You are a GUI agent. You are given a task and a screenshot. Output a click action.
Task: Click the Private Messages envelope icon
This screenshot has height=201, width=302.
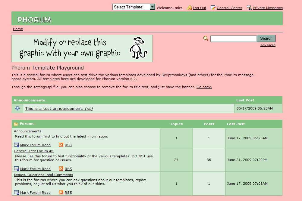pyautogui.click(x=249, y=8)
